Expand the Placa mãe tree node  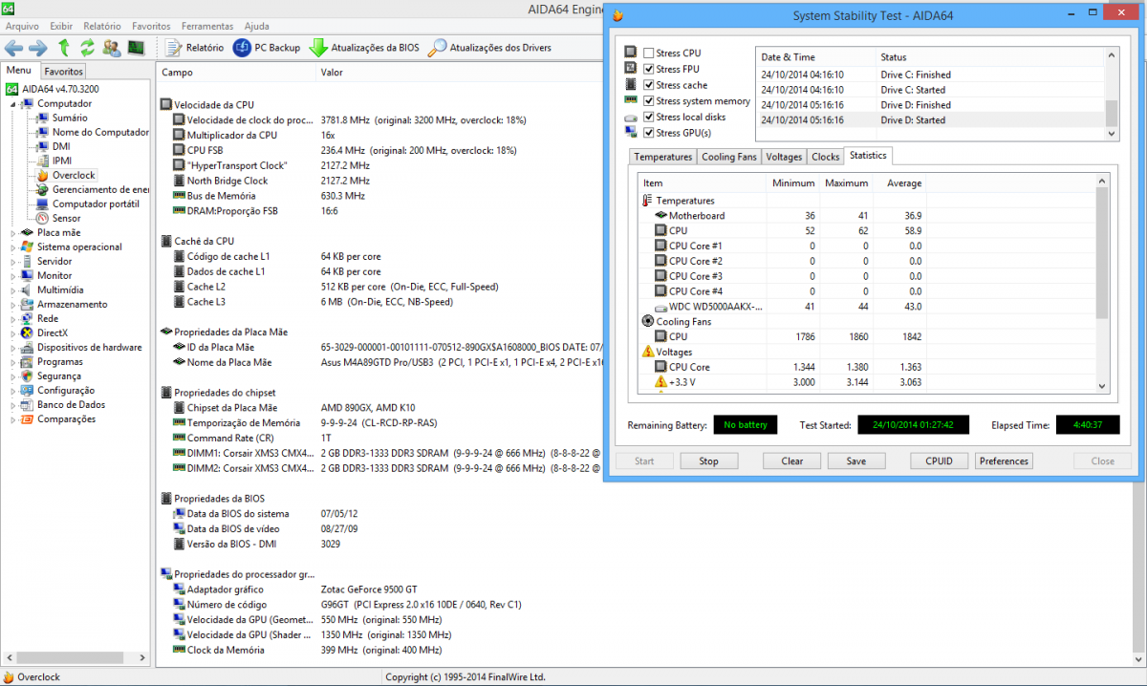click(13, 232)
